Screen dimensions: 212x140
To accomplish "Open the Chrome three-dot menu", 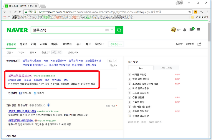I will [207, 12].
